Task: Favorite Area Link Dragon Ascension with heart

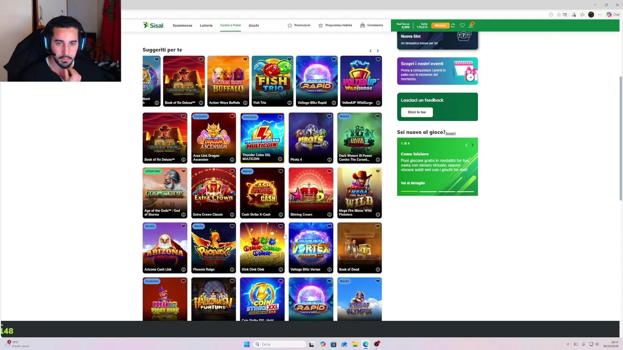Action: click(x=232, y=116)
